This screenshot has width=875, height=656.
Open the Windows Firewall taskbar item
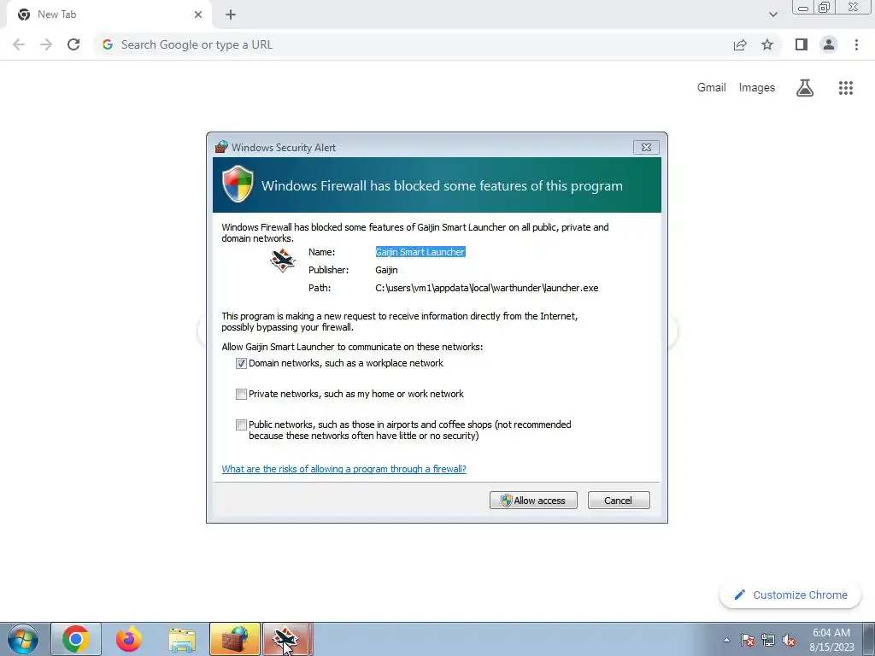[x=235, y=639]
